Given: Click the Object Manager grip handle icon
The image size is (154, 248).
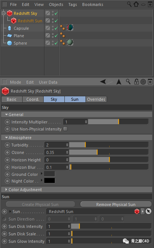Looking at the screenshot, I should (4, 4).
